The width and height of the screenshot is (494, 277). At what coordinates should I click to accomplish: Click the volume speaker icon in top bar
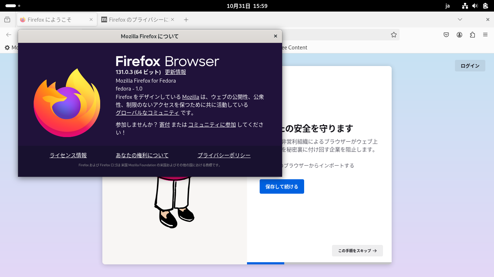pos(475,6)
